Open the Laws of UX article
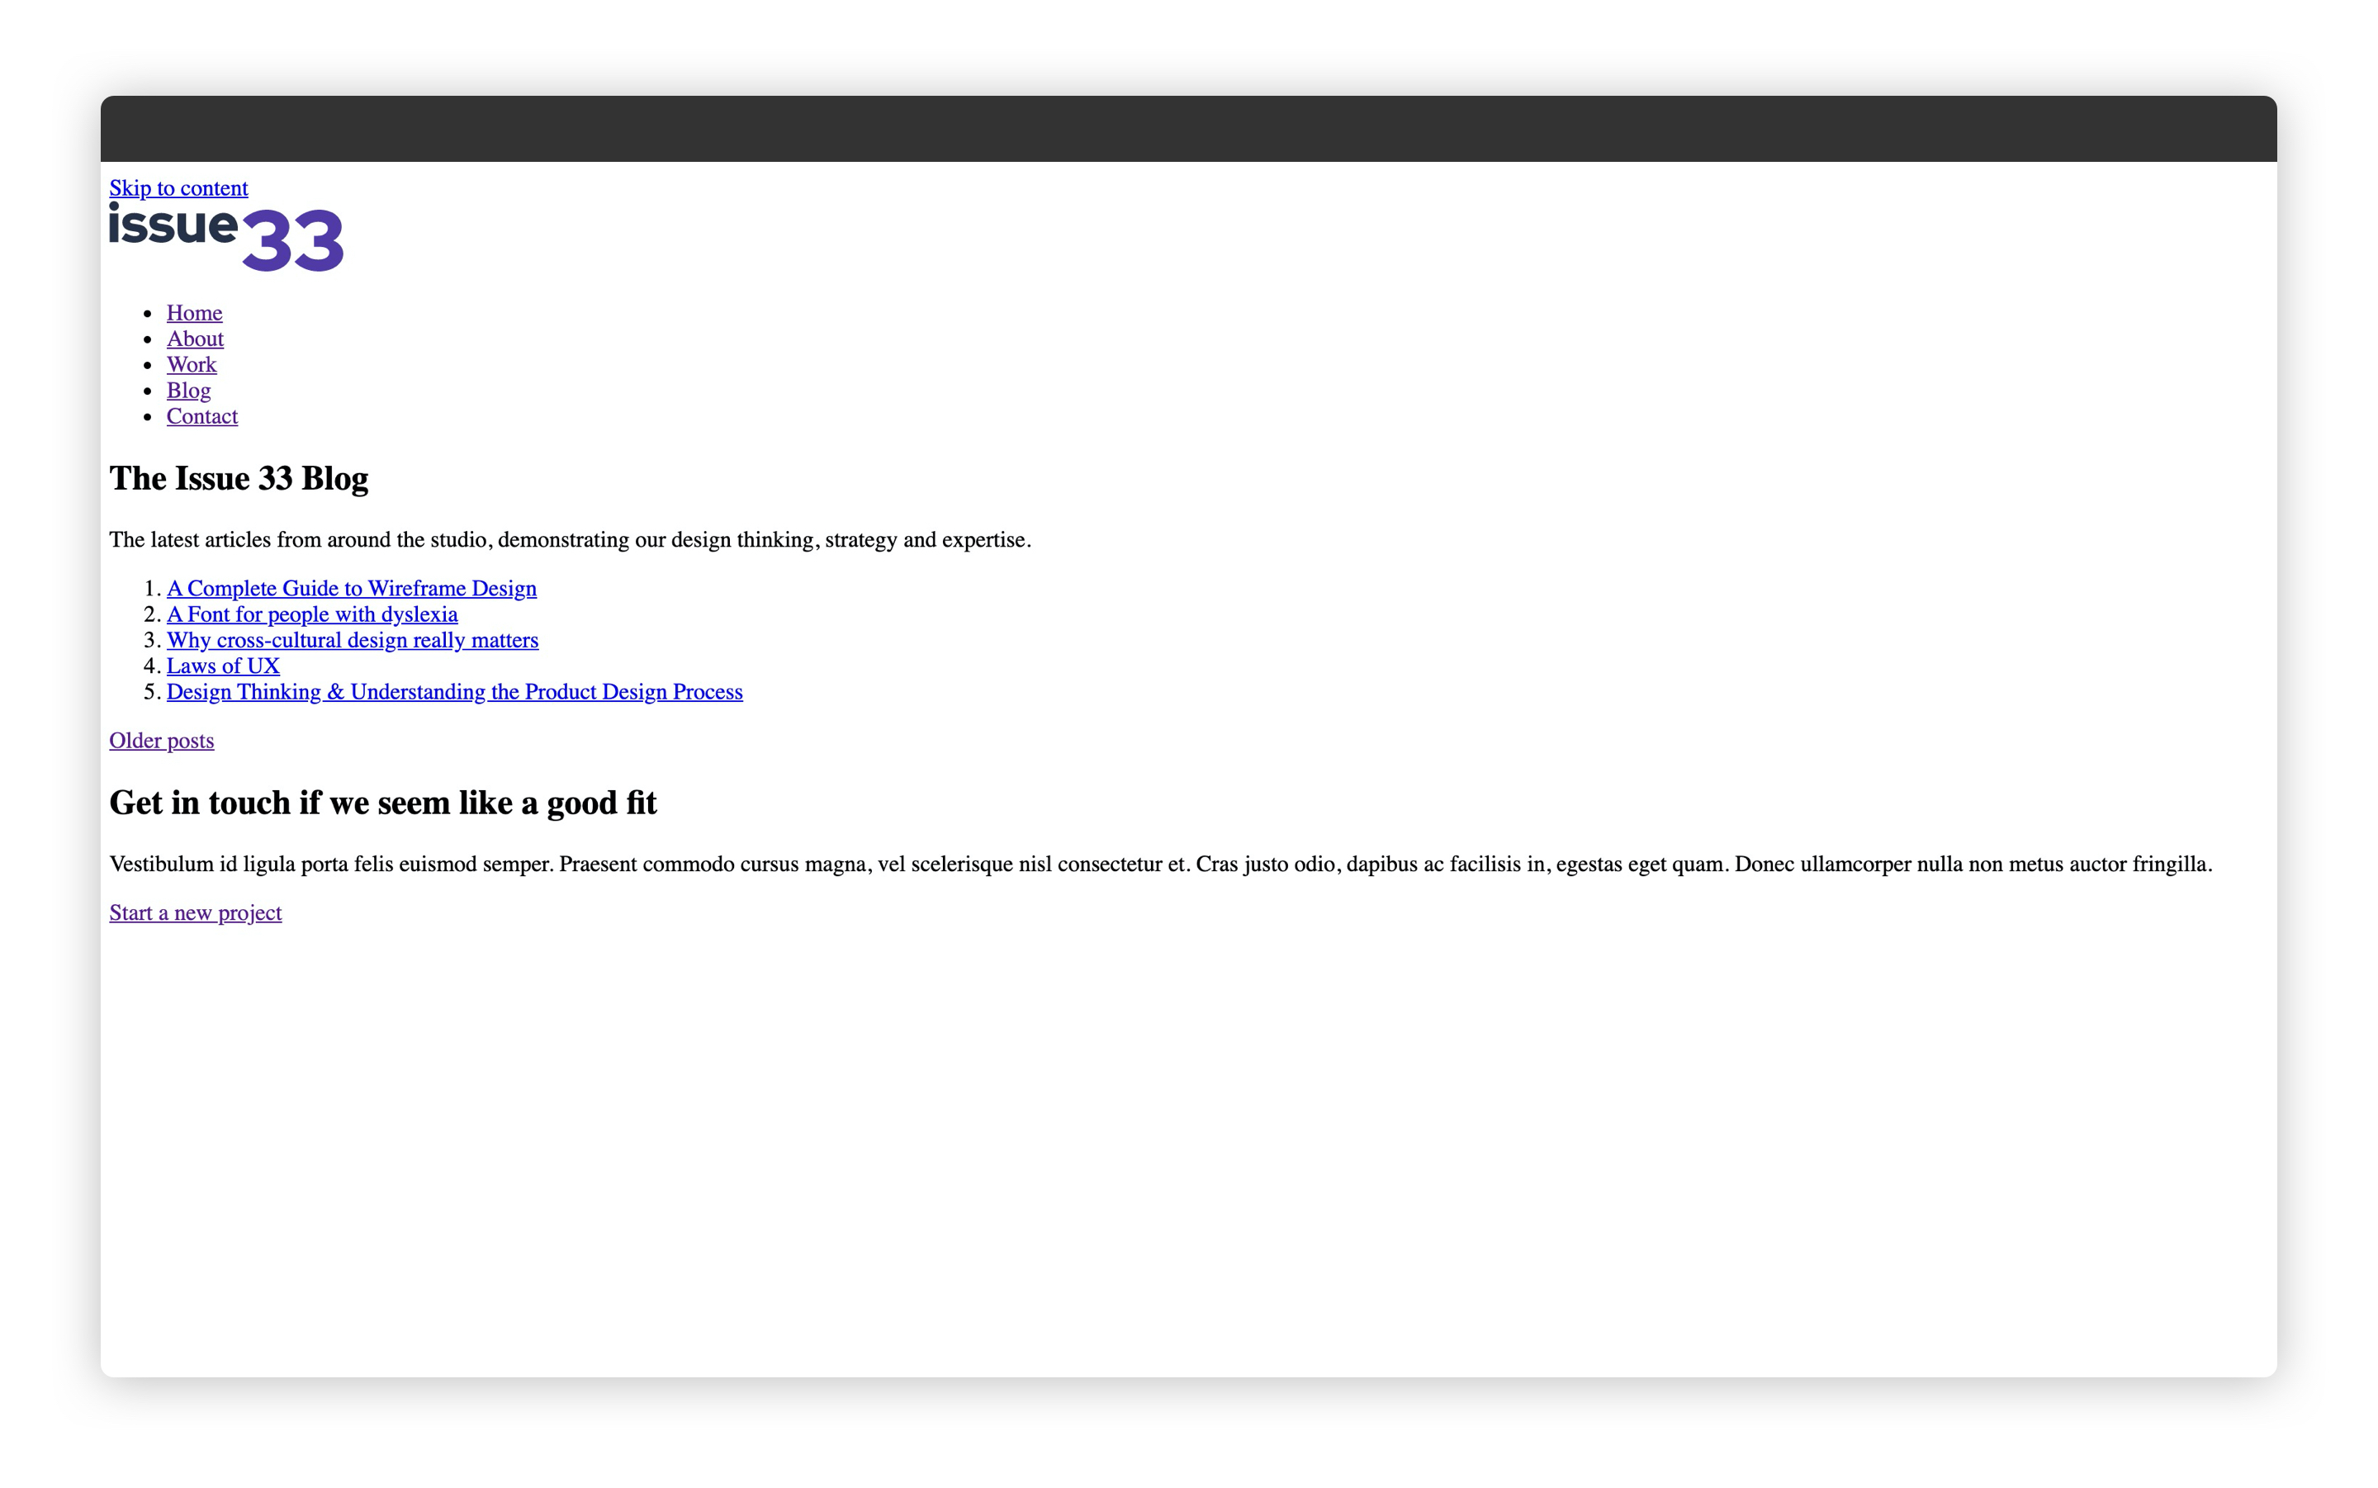 pos(222,666)
